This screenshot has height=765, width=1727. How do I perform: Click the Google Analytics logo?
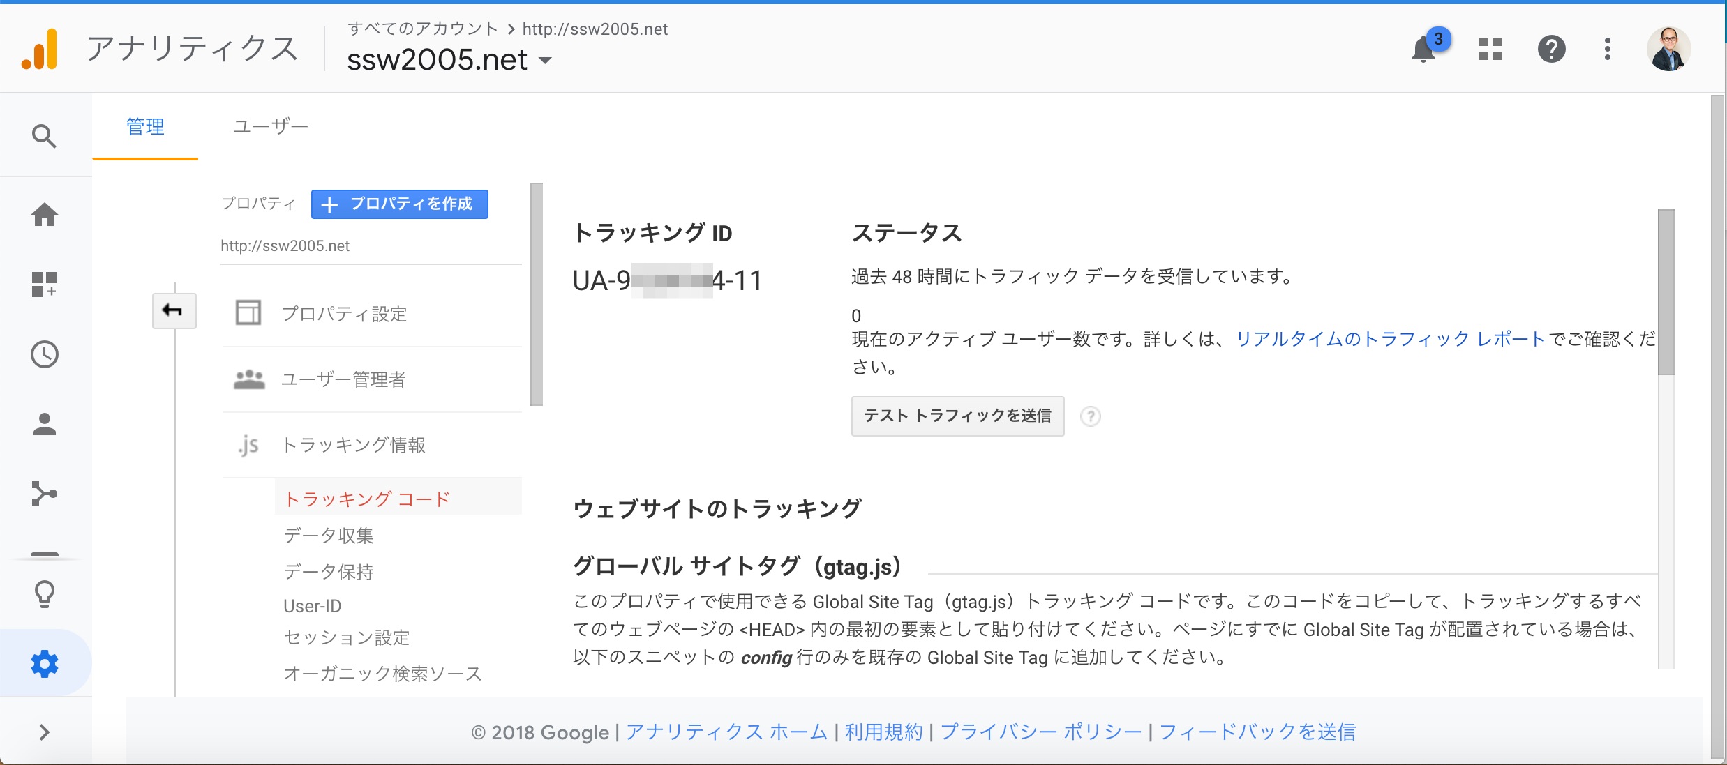[40, 50]
